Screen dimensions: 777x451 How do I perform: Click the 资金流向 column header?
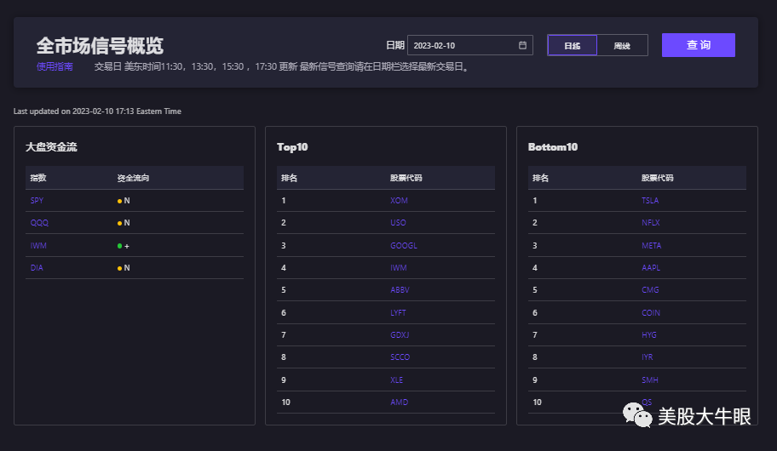pos(133,178)
